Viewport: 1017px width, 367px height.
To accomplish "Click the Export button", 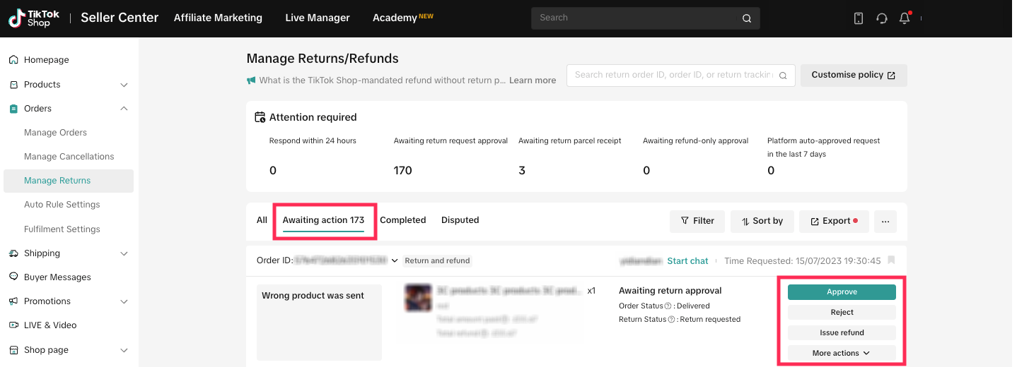I will click(x=834, y=221).
